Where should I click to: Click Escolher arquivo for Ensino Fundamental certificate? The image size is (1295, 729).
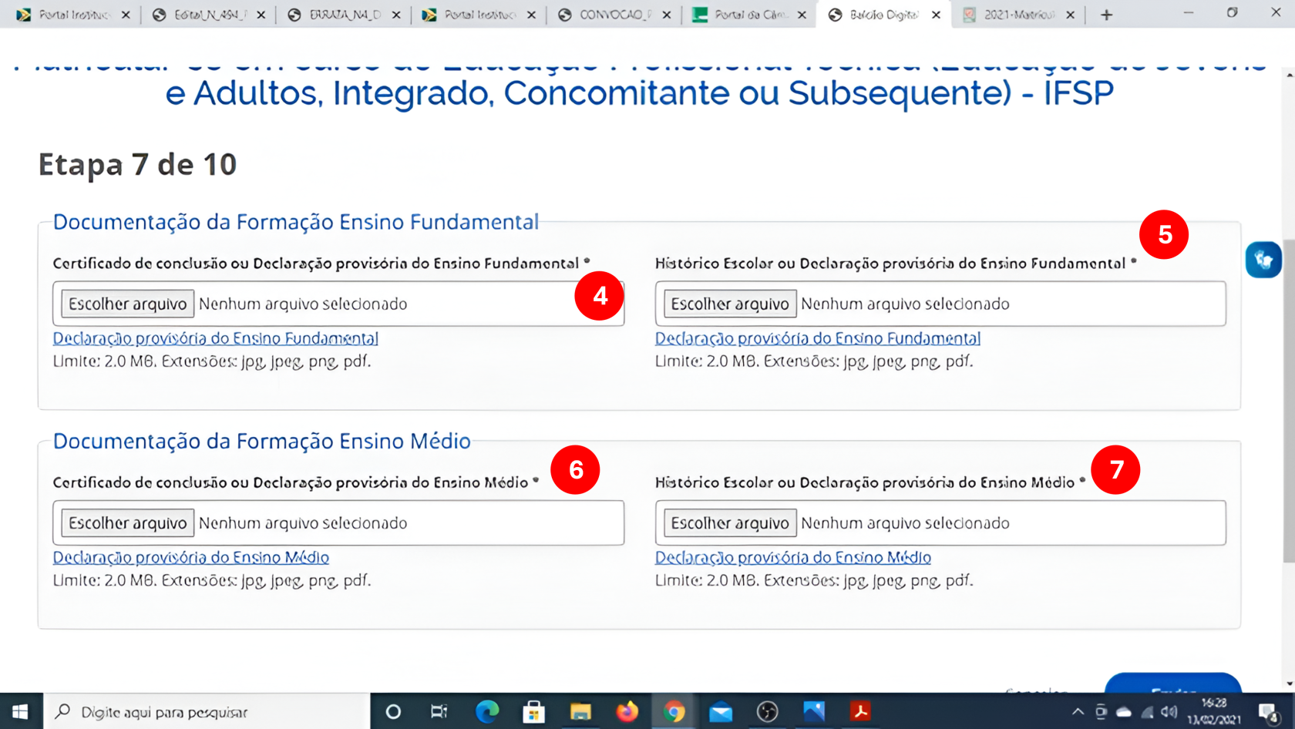click(126, 303)
